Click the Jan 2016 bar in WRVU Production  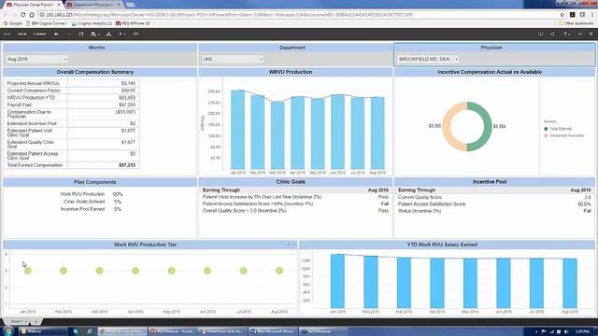237,130
